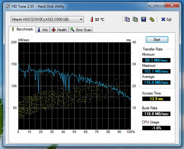The height and width of the screenshot is (149, 184).
Task: Switch to the Info tab
Action: click(x=43, y=30)
